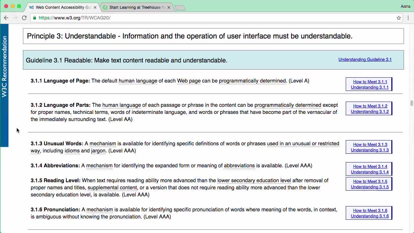Reload the W3C page

pyautogui.click(x=24, y=18)
